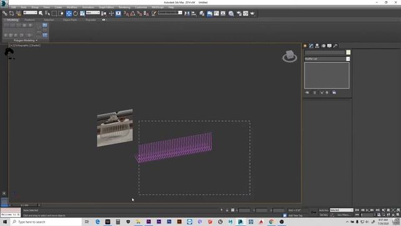Open the Modifiers menu

click(x=72, y=8)
